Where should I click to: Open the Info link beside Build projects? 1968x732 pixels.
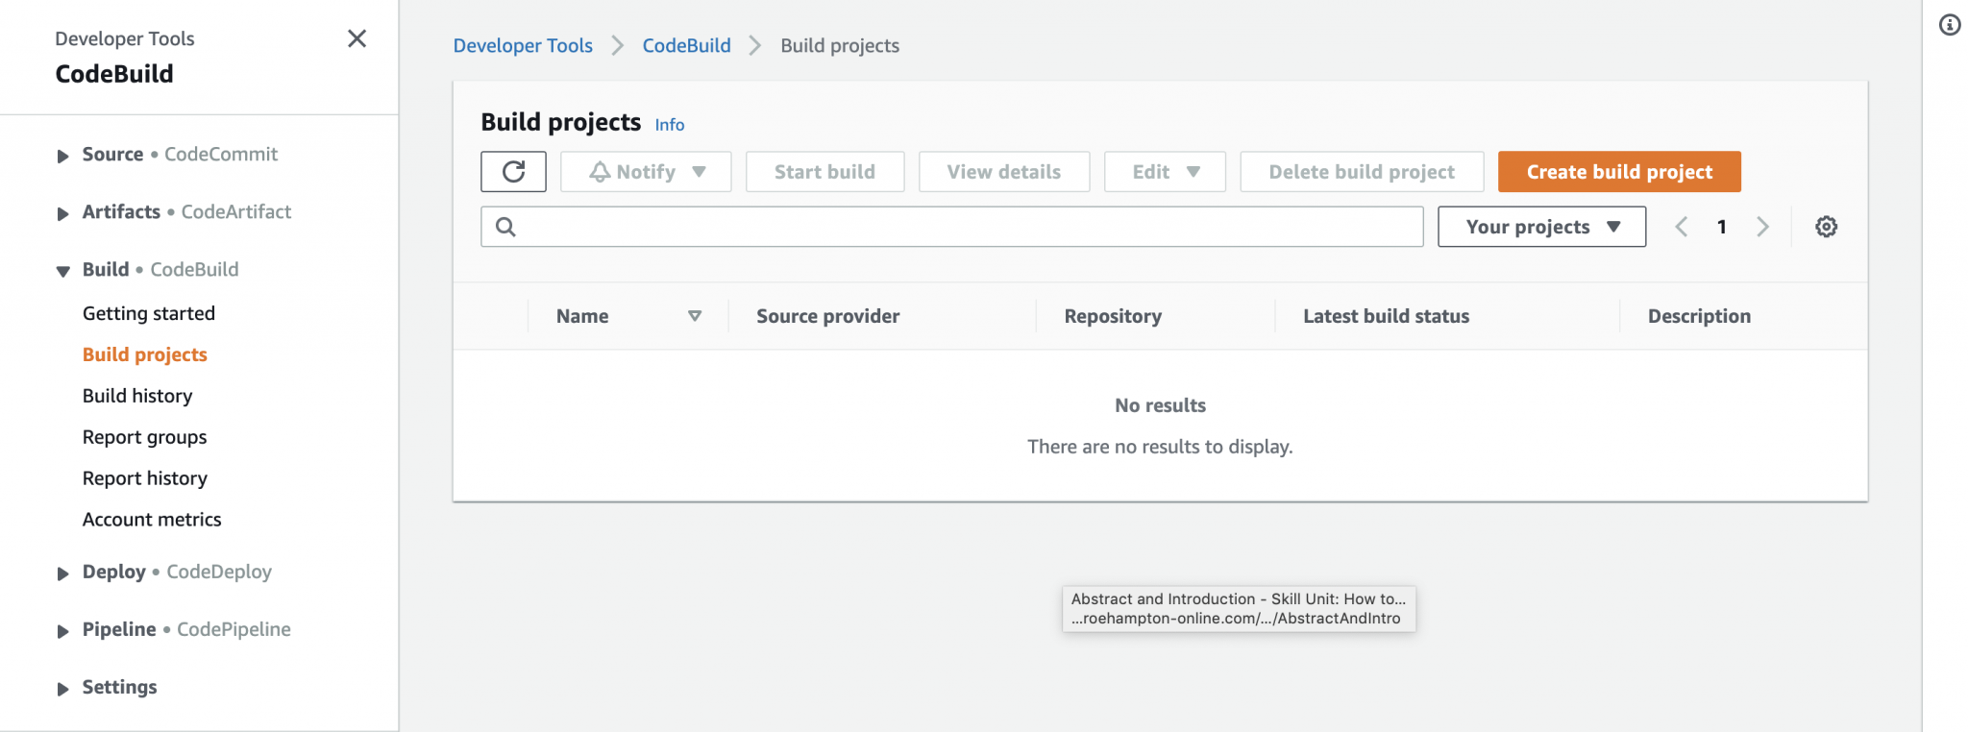669,125
